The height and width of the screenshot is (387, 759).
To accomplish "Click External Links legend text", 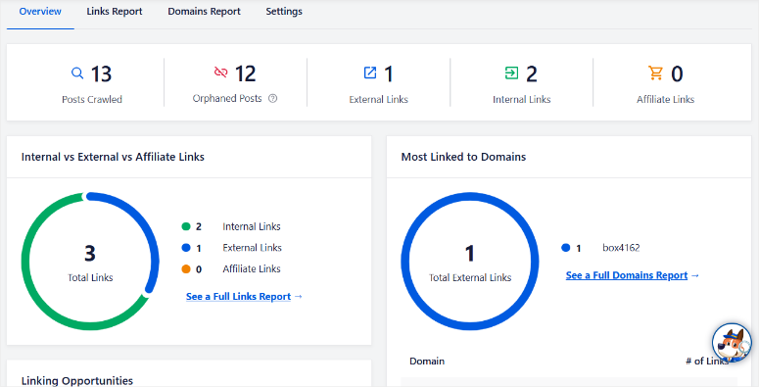I will pos(252,248).
